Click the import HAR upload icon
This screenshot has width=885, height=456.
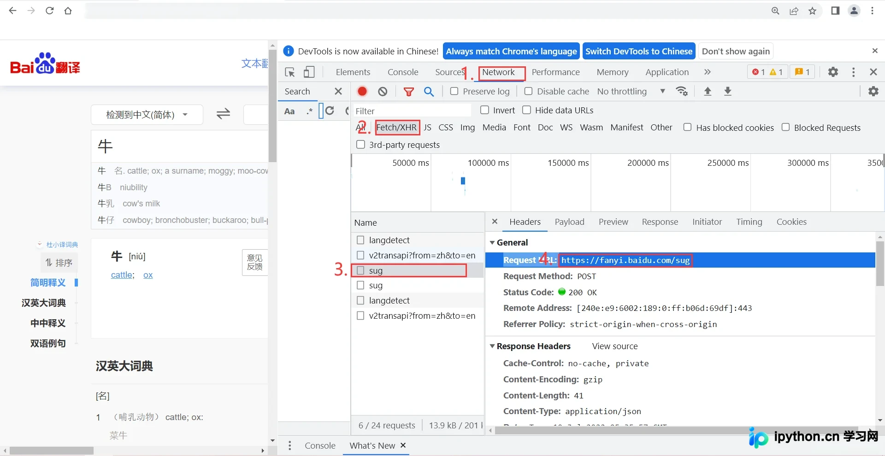coord(708,91)
